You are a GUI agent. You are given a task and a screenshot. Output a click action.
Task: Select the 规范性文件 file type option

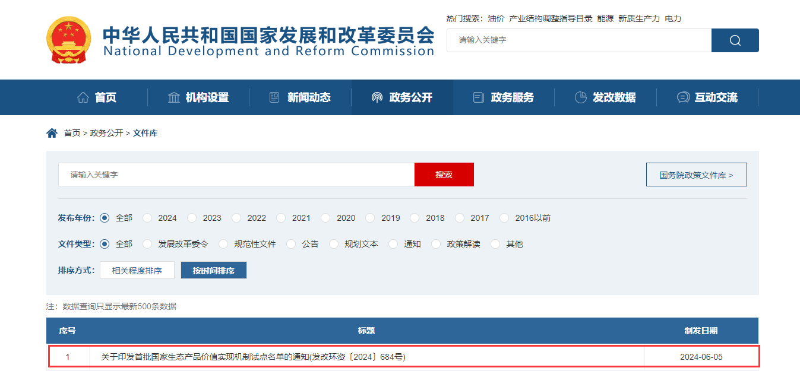coord(223,244)
